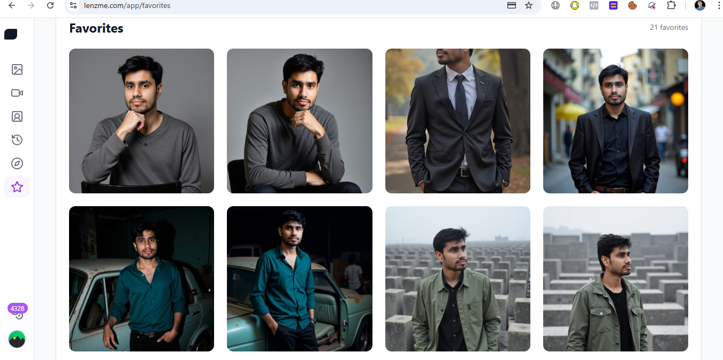The height and width of the screenshot is (360, 723).
Task: Open the explore compass sidebar icon
Action: (x=17, y=163)
